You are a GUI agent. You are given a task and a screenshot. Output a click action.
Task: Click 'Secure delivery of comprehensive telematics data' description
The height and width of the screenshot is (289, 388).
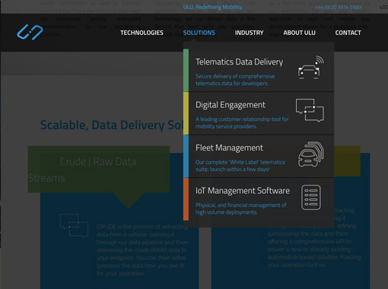[x=235, y=80]
